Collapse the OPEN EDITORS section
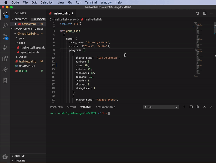 pyautogui.click(x=12, y=19)
